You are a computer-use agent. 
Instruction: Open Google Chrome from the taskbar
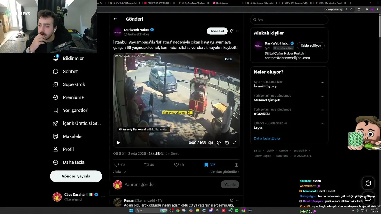tap(178, 210)
